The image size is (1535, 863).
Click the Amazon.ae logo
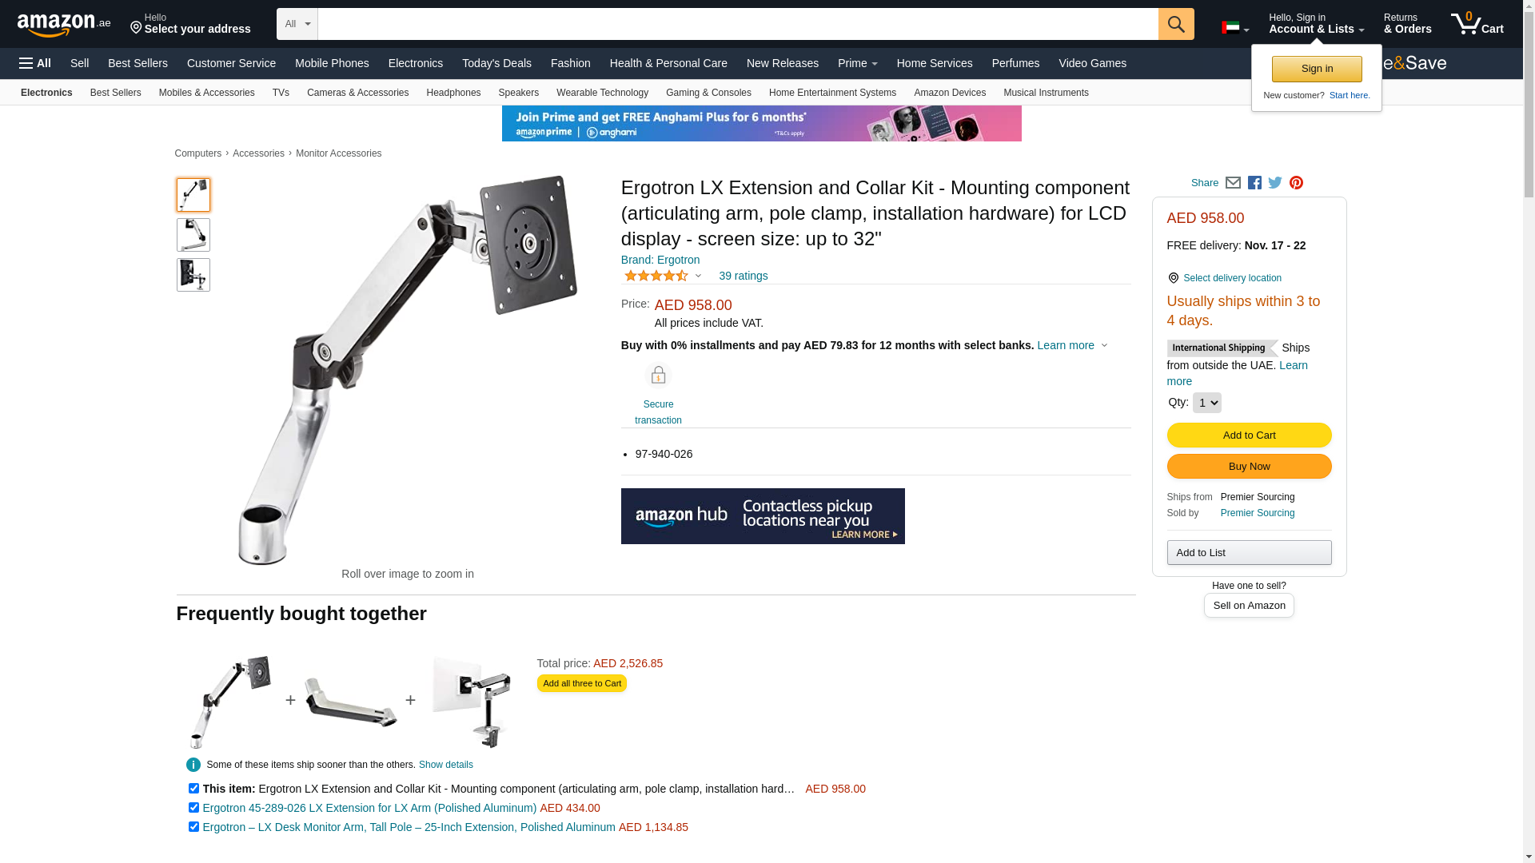[x=64, y=25]
